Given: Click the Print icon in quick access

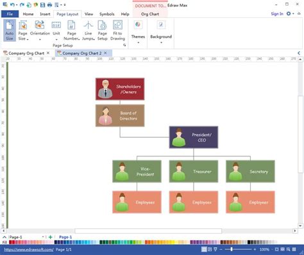Looking at the screenshot, I should tap(49, 4).
